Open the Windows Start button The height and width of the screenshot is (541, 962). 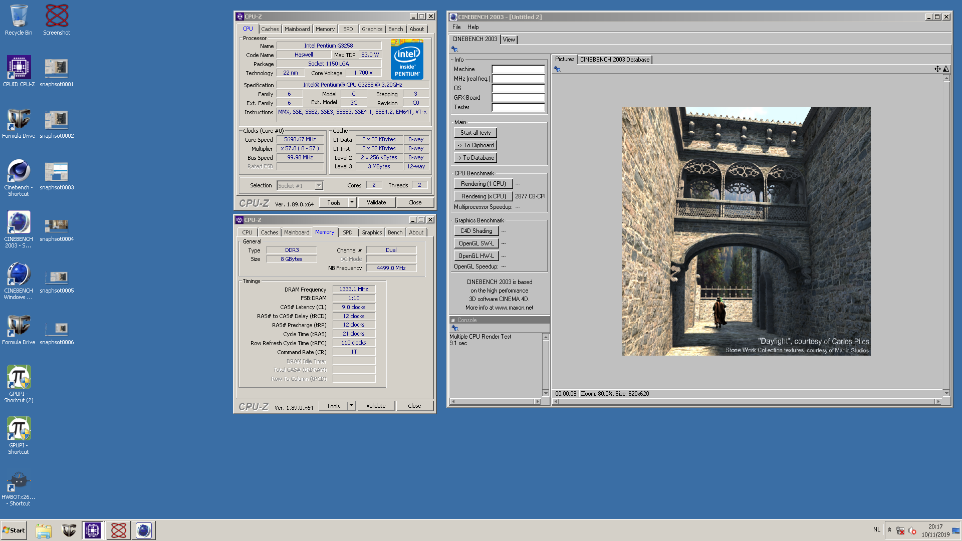14,530
